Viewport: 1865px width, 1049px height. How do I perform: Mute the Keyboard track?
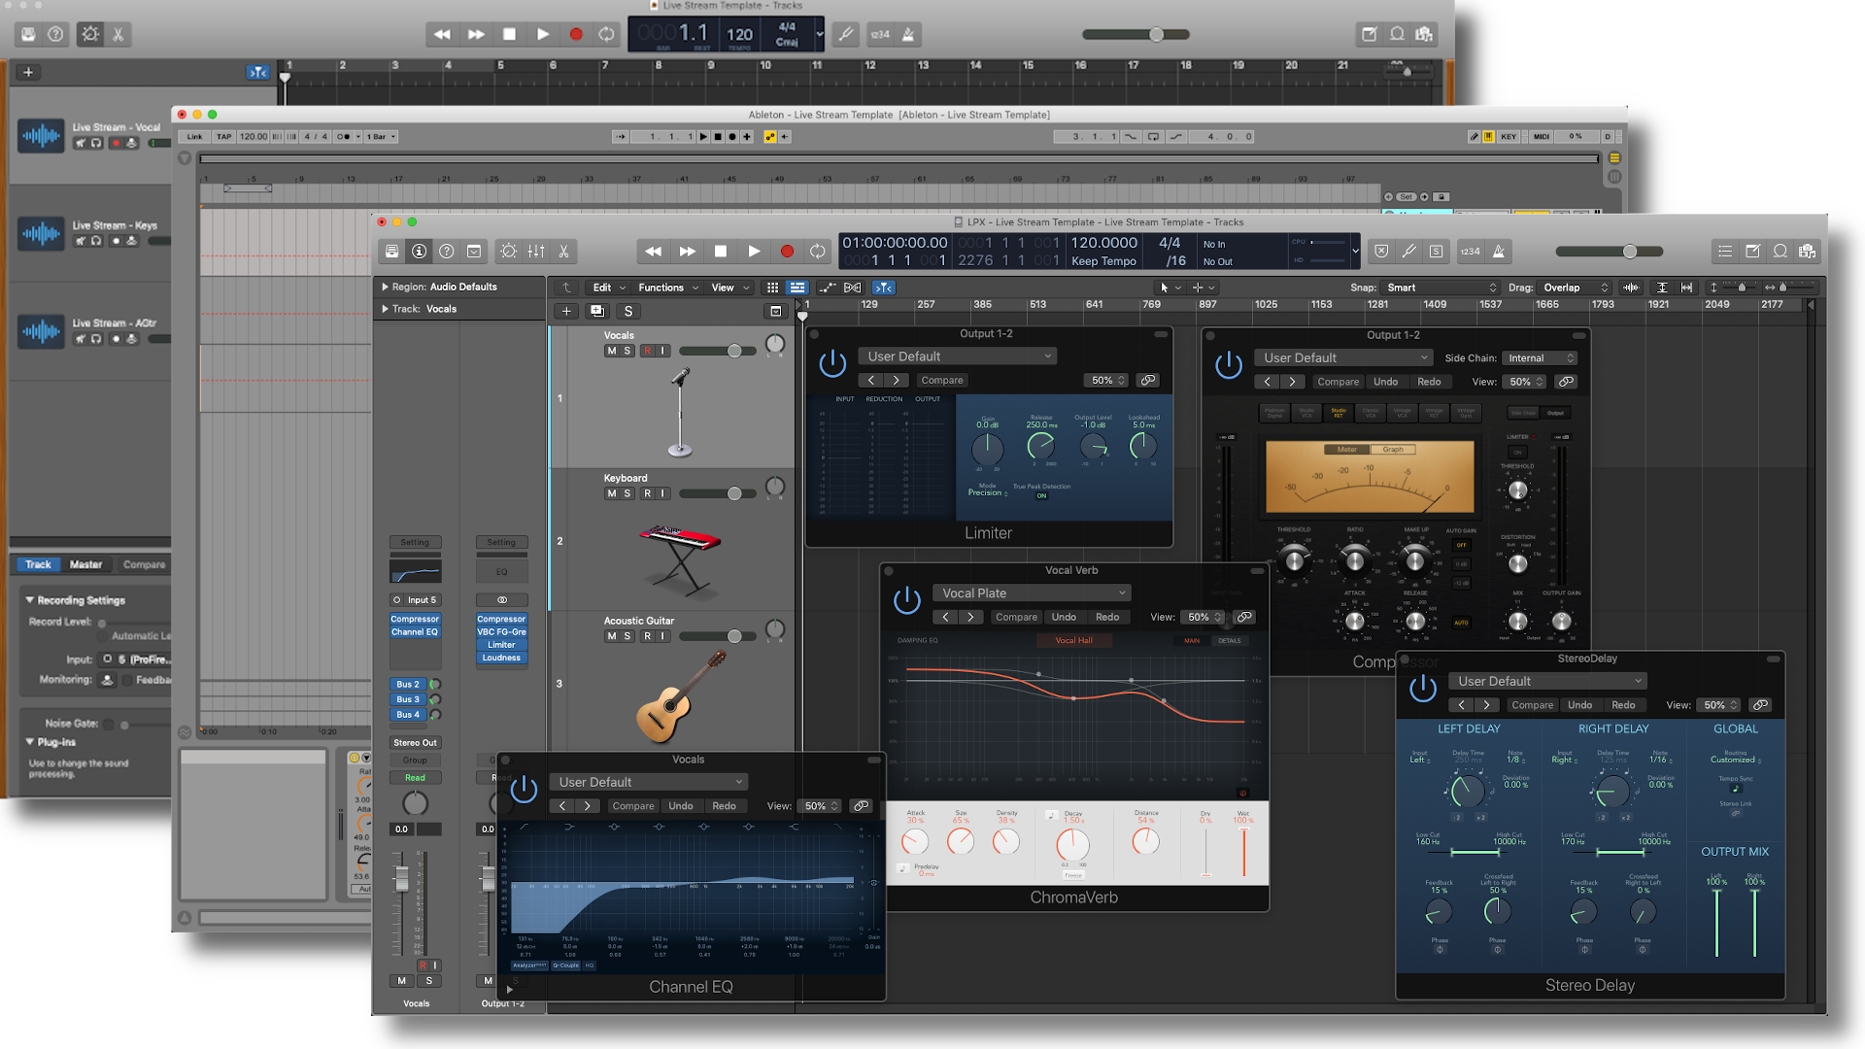click(x=611, y=494)
